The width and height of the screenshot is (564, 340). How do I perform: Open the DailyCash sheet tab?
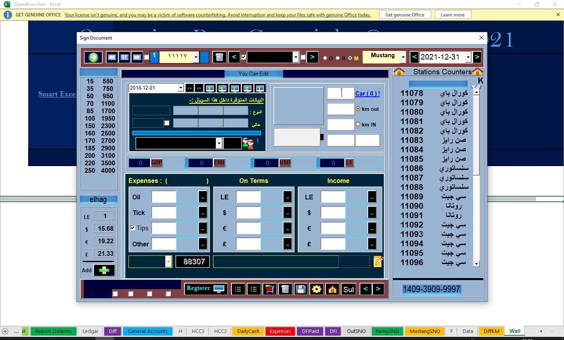click(248, 331)
